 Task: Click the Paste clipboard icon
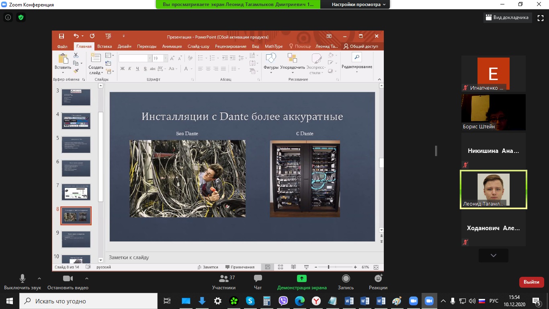[63, 58]
